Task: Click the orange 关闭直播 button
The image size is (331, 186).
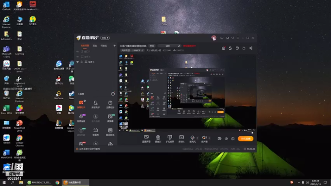Action: (x=245, y=138)
